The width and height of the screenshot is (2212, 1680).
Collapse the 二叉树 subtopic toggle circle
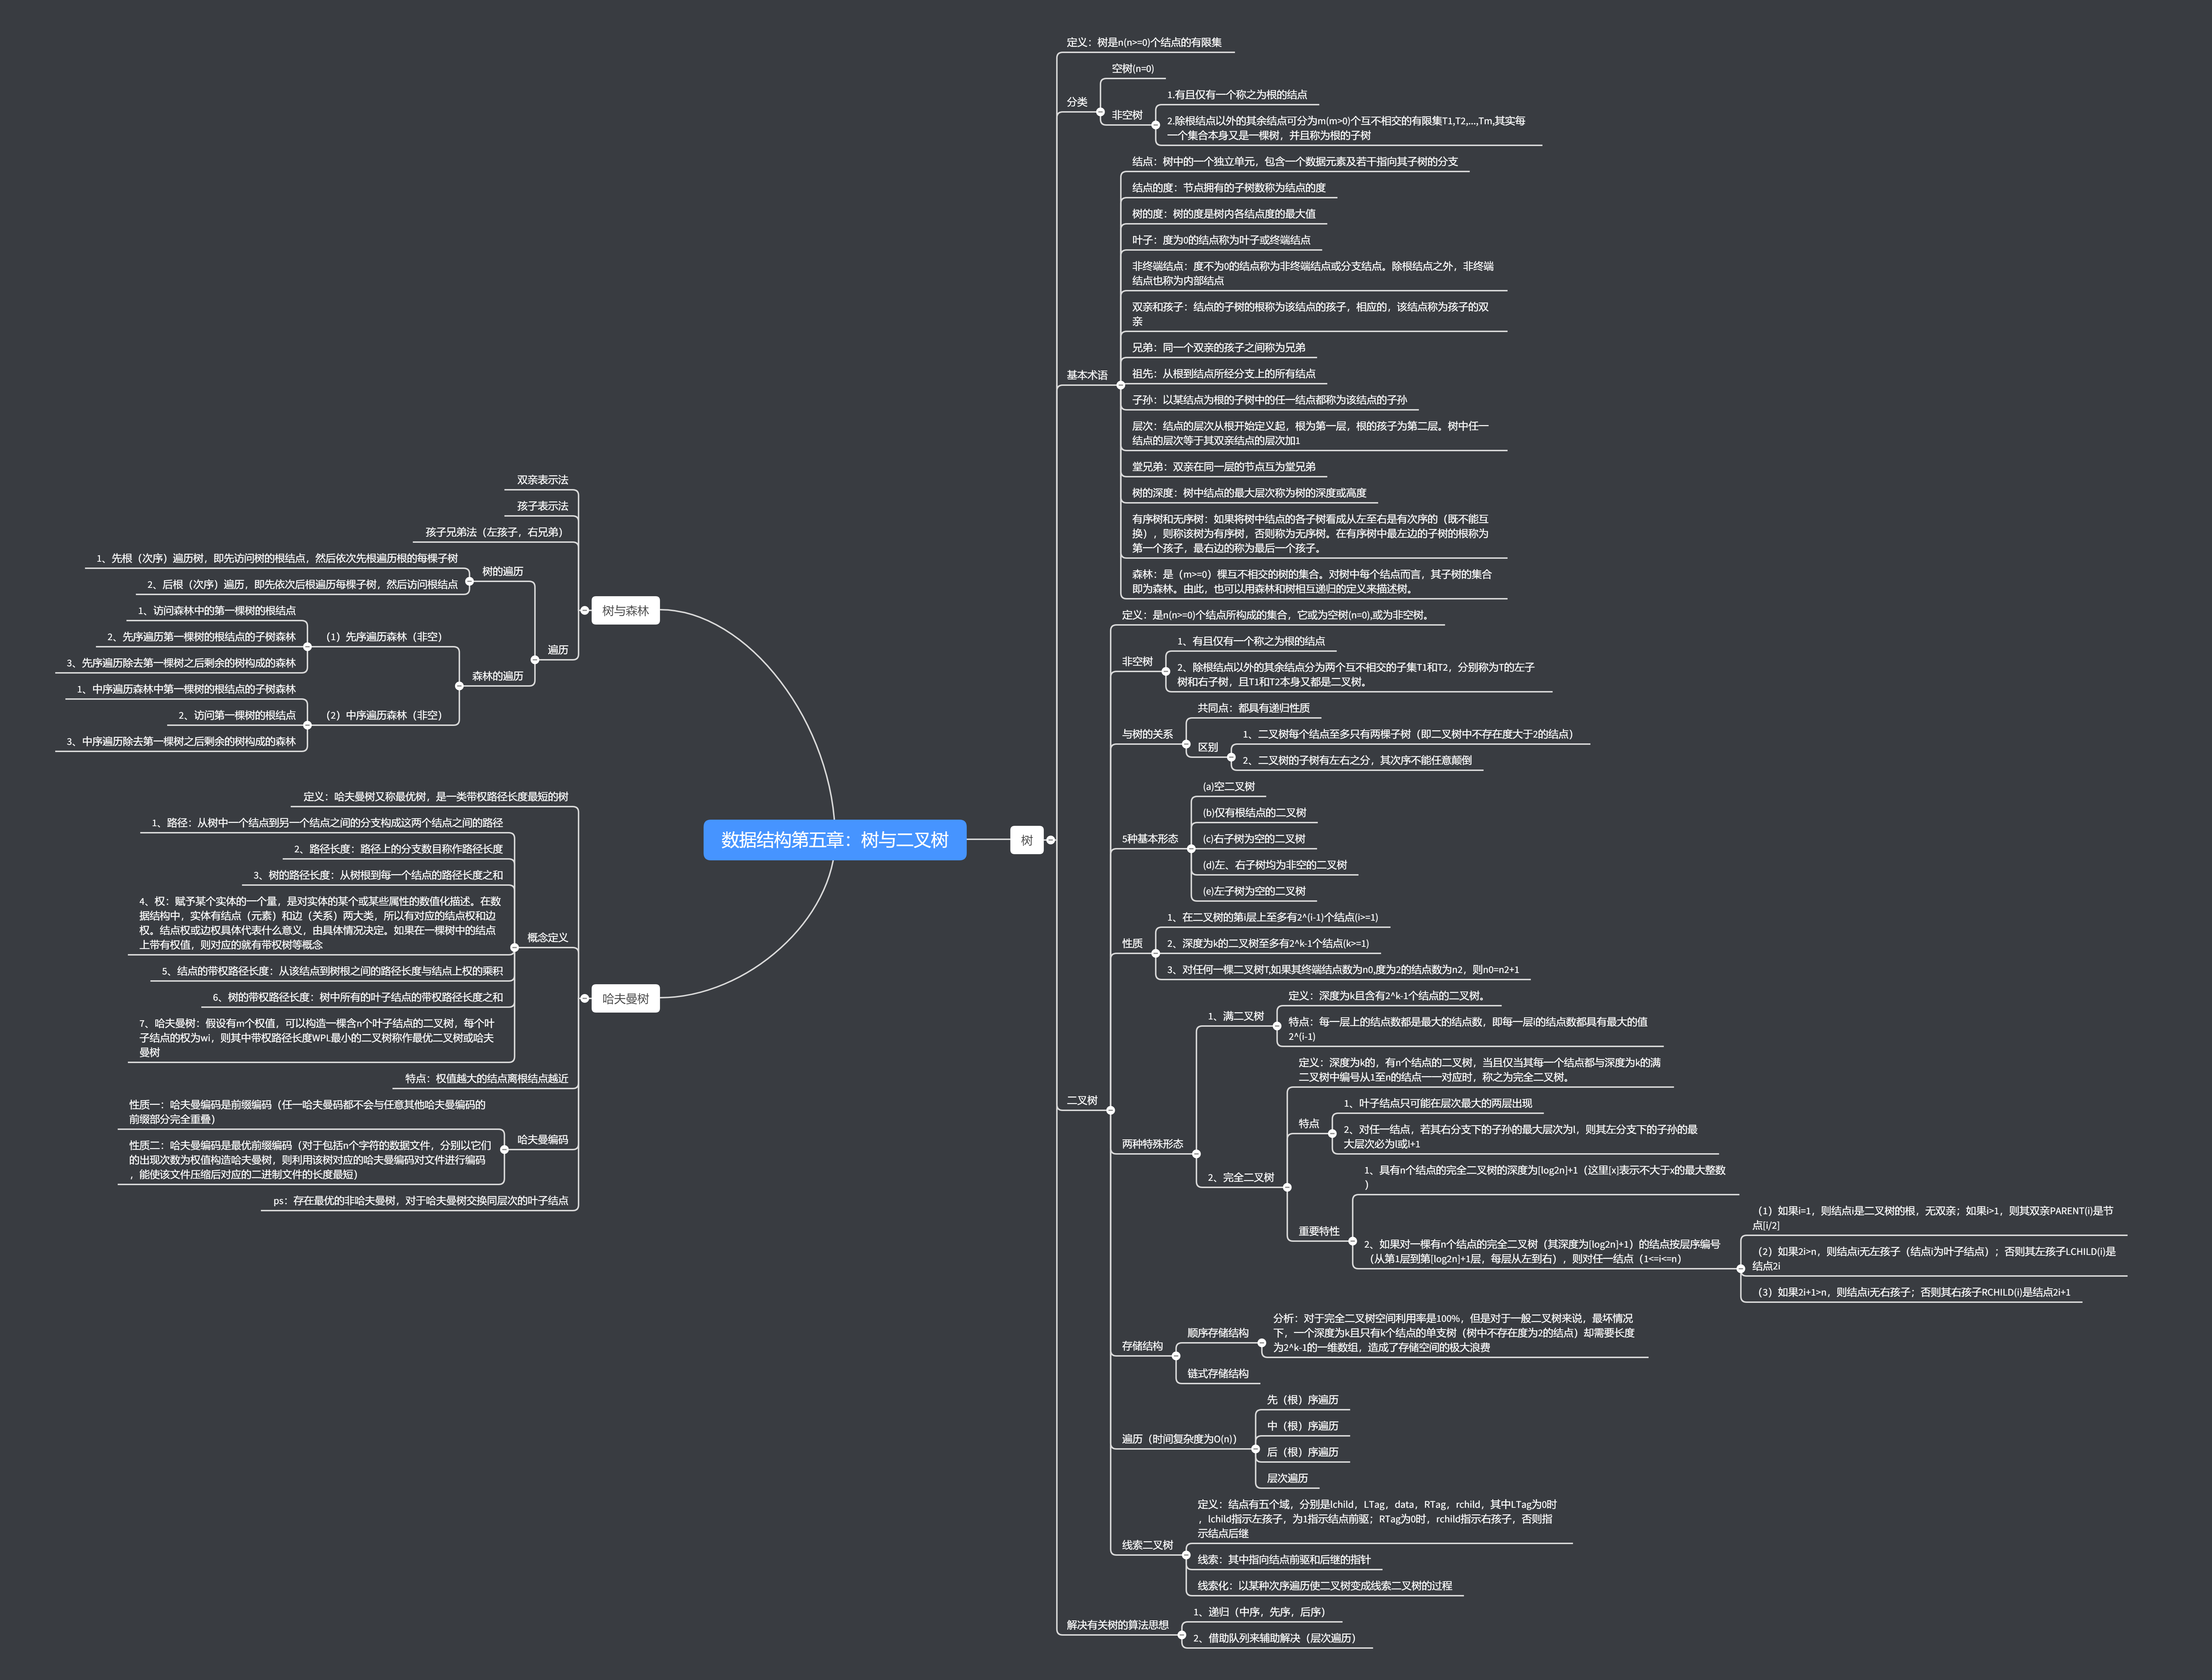pos(1110,1110)
